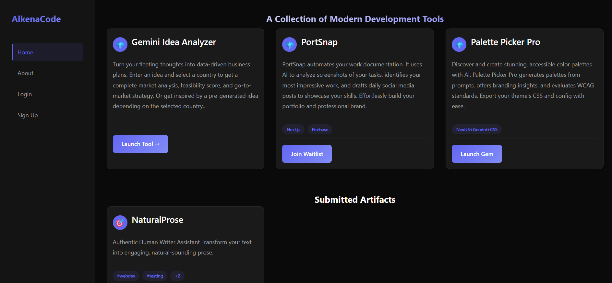Click the Next.js tag on PortSnap
Screen dimensions: 612x283
293,129
